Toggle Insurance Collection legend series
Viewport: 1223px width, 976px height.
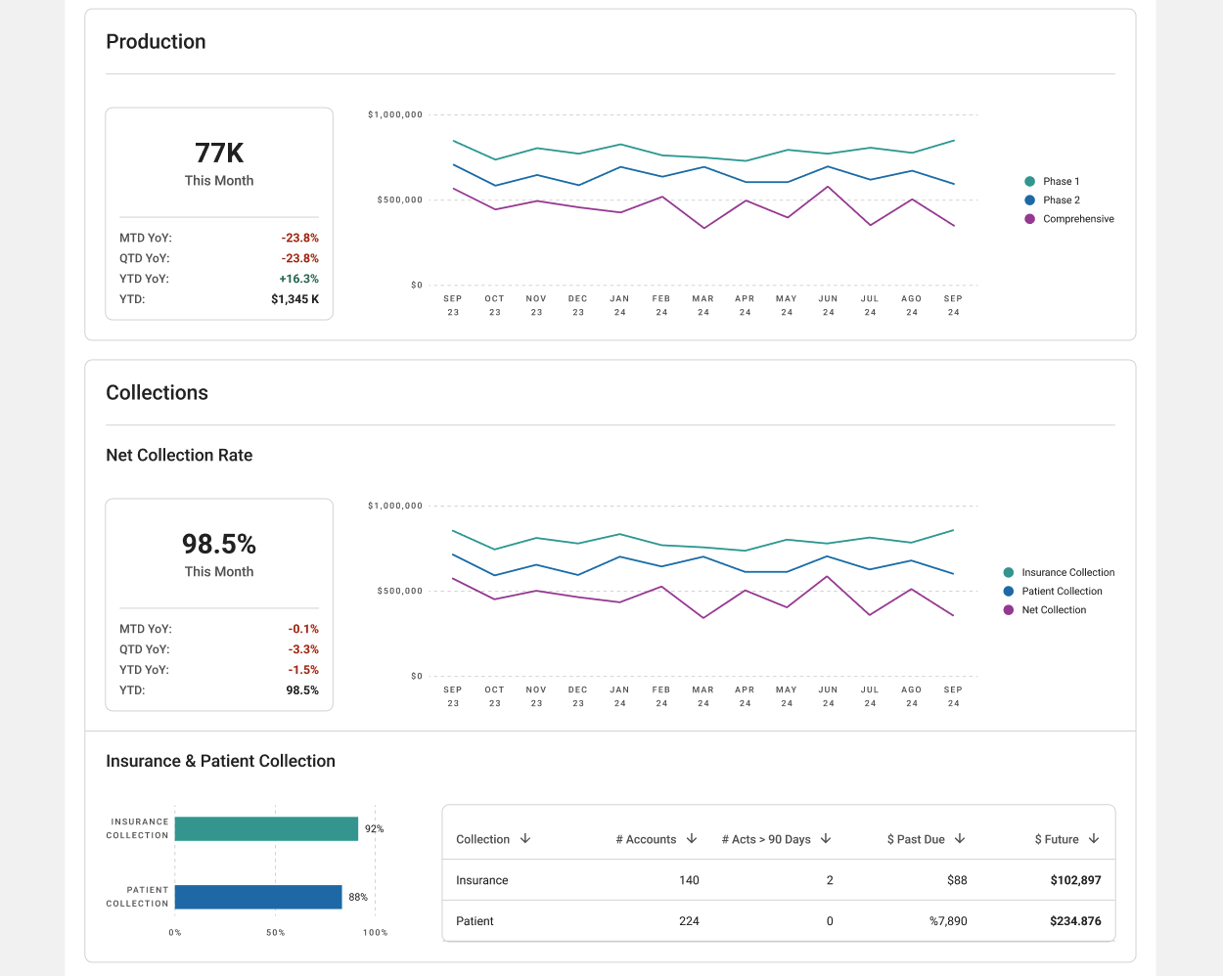click(x=1059, y=572)
